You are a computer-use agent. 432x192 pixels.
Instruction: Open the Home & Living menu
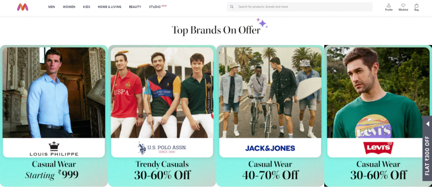(110, 7)
